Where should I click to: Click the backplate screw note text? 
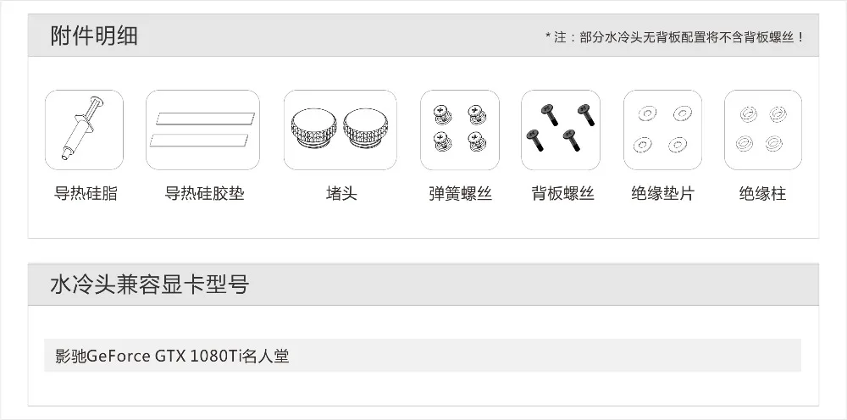(675, 37)
